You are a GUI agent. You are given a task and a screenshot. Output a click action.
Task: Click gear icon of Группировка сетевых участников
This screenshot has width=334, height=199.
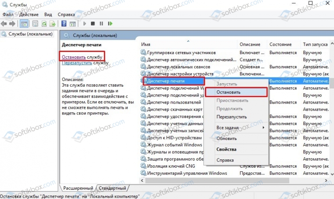tap(143, 52)
